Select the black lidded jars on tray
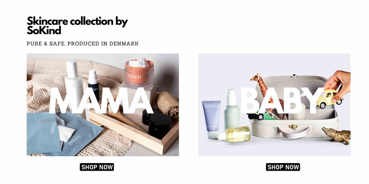369x184 pixels. pyautogui.click(x=157, y=123)
